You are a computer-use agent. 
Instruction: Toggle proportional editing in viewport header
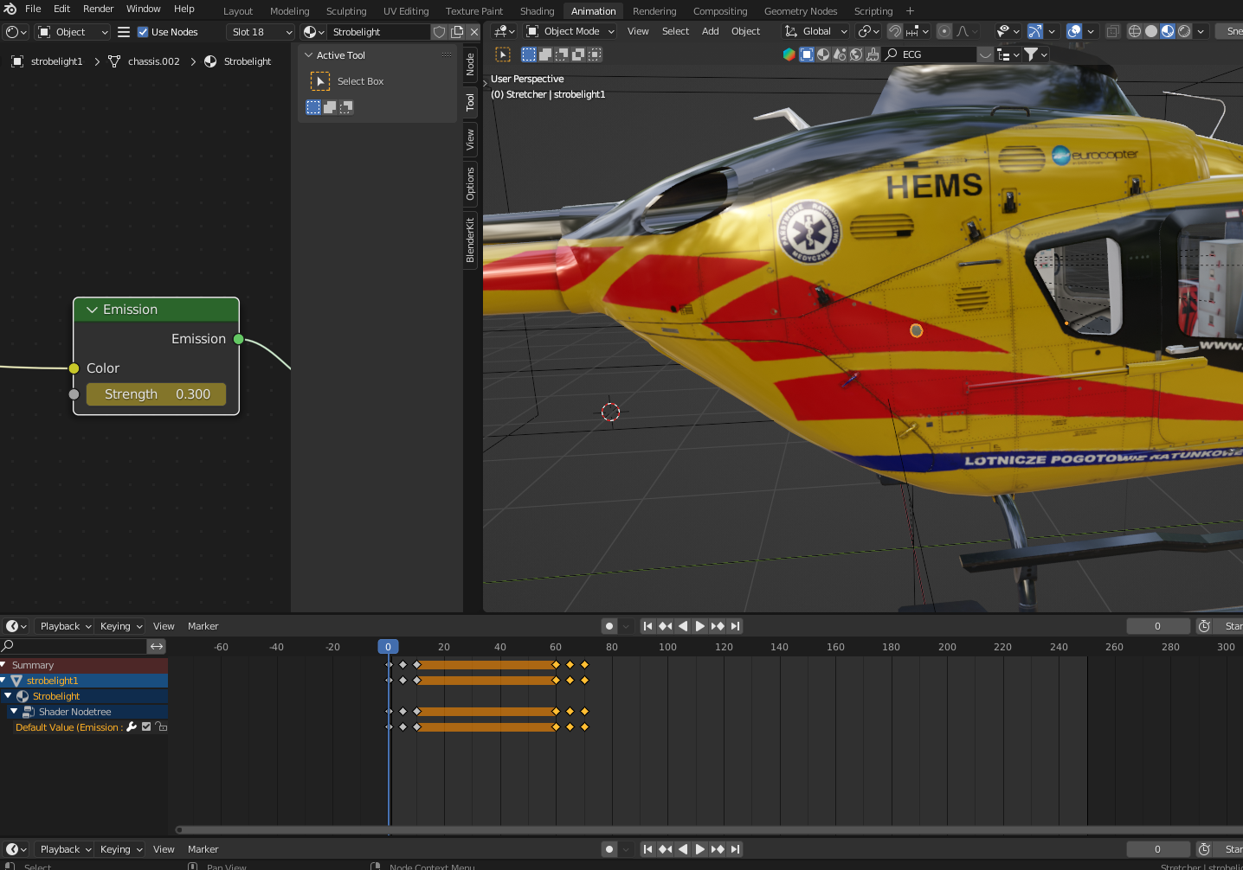pyautogui.click(x=944, y=31)
